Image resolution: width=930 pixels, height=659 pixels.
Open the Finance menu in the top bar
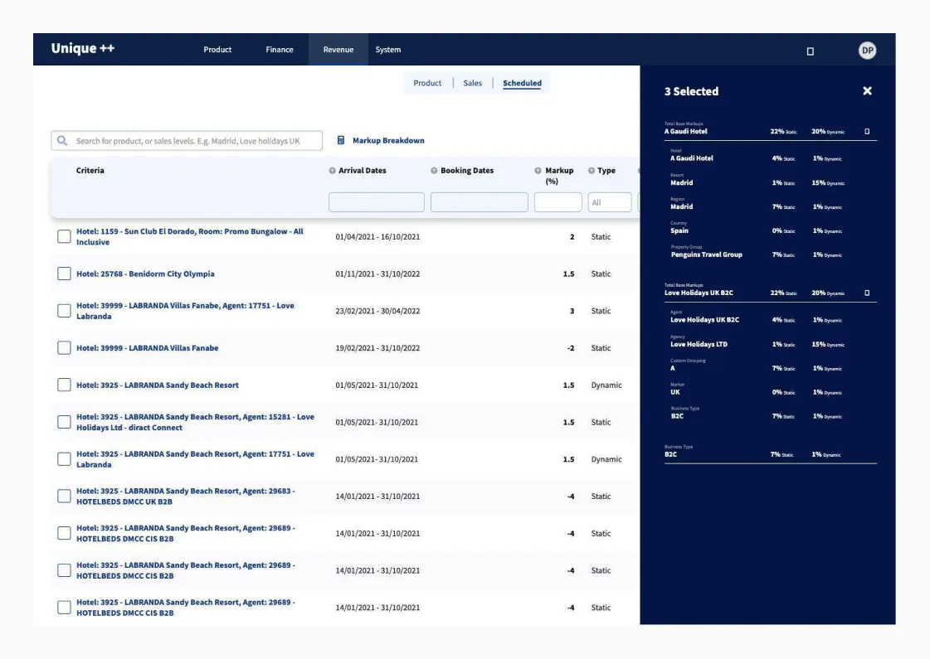click(x=279, y=50)
